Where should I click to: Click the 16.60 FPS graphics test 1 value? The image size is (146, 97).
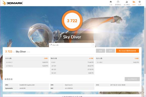tap(45, 62)
